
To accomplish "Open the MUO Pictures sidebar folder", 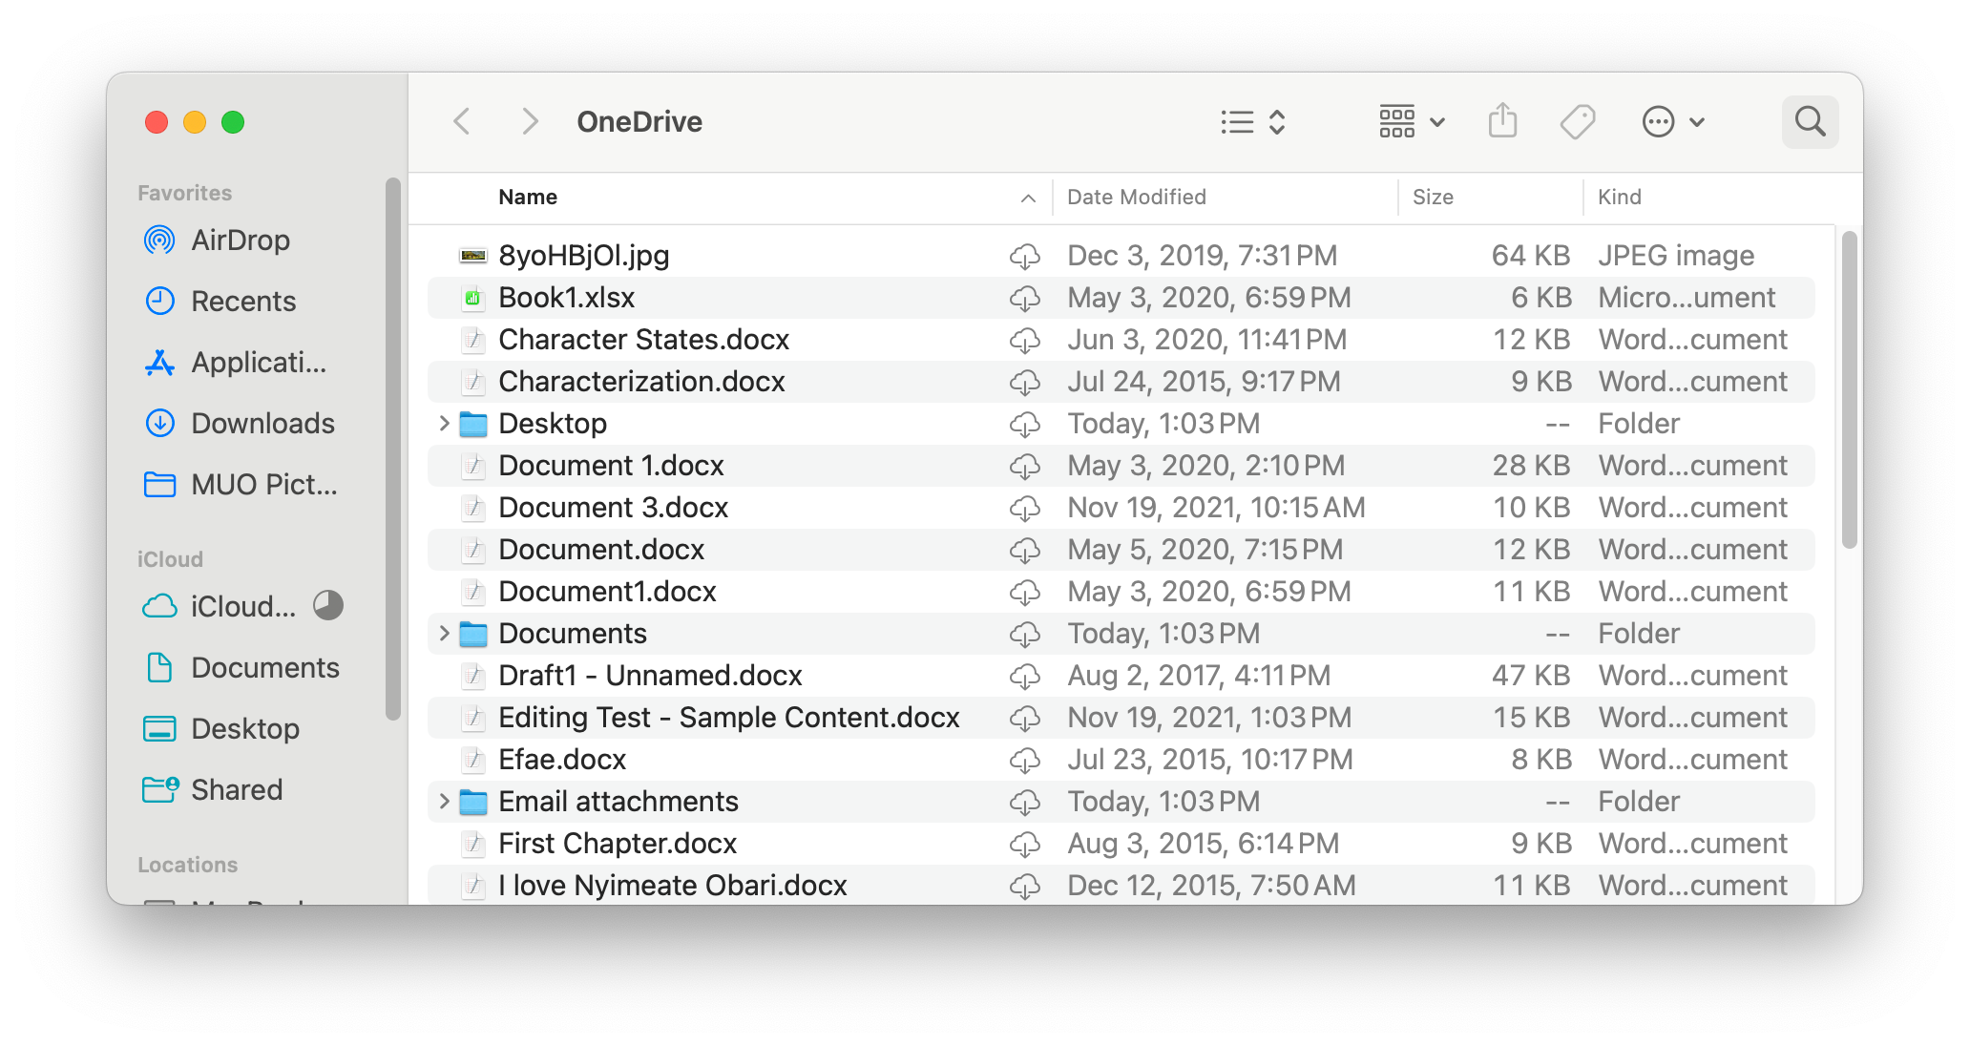I will tap(262, 484).
